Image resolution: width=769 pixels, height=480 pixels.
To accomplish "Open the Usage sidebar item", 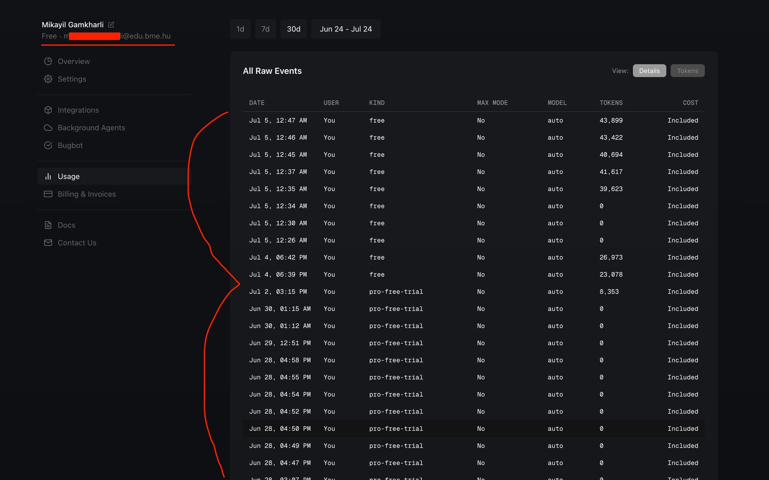I will click(68, 176).
